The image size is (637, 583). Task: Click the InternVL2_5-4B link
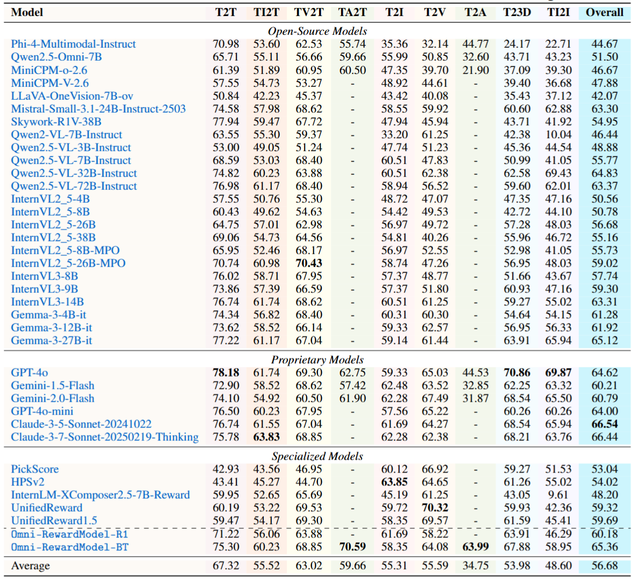pyautogui.click(x=50, y=198)
